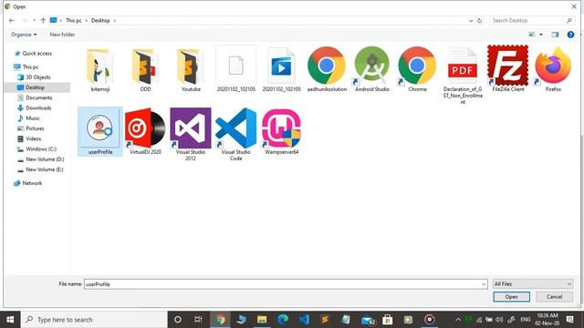Click New folder button
This screenshot has width=584, height=328.
pyautogui.click(x=62, y=35)
